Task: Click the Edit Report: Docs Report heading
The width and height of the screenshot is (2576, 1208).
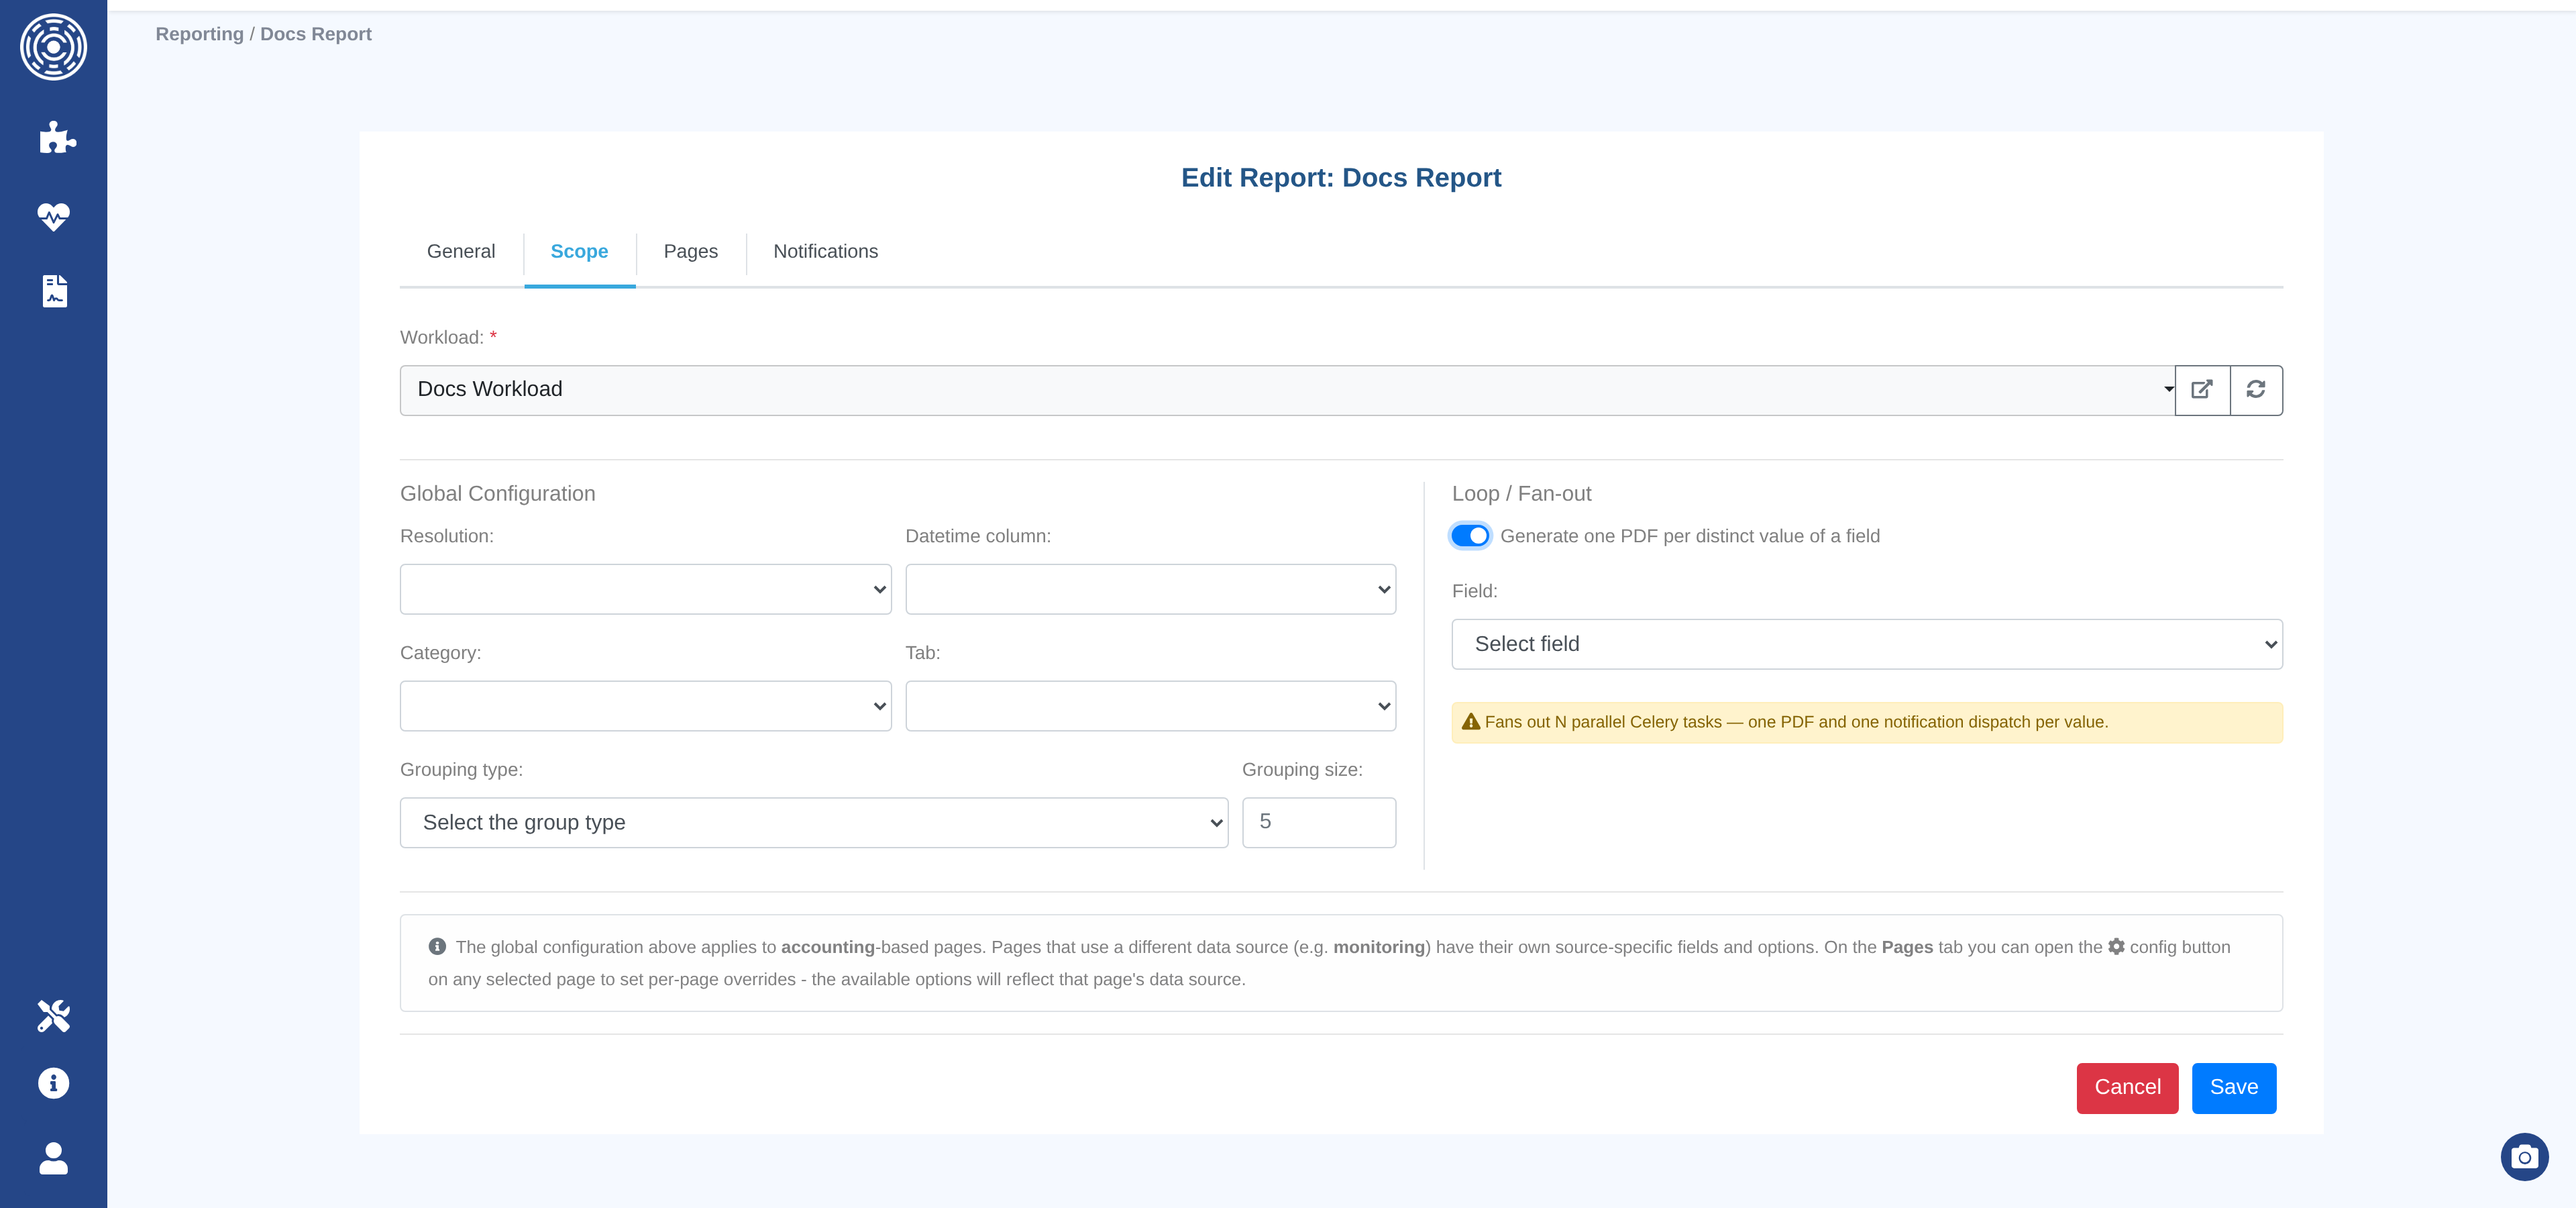Action: coord(1341,178)
